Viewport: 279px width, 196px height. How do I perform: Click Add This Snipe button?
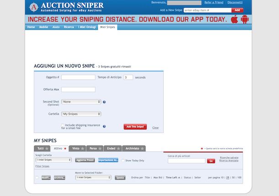pyautogui.click(x=135, y=127)
